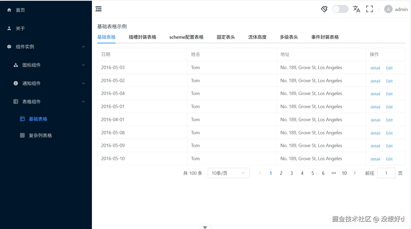Image resolution: width=411 pixels, height=229 pixels.
Task: Click detail link for 2016-05-01 row
Action: click(x=375, y=107)
